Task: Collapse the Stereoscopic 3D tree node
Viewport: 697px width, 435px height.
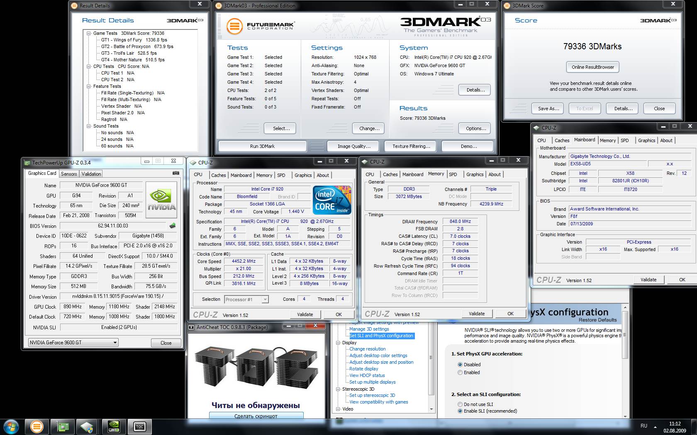Action: click(338, 389)
